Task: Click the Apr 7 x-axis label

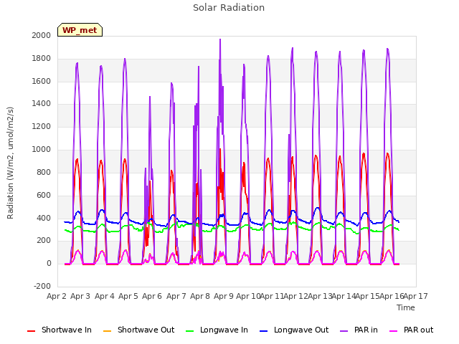Action: tap(176, 296)
